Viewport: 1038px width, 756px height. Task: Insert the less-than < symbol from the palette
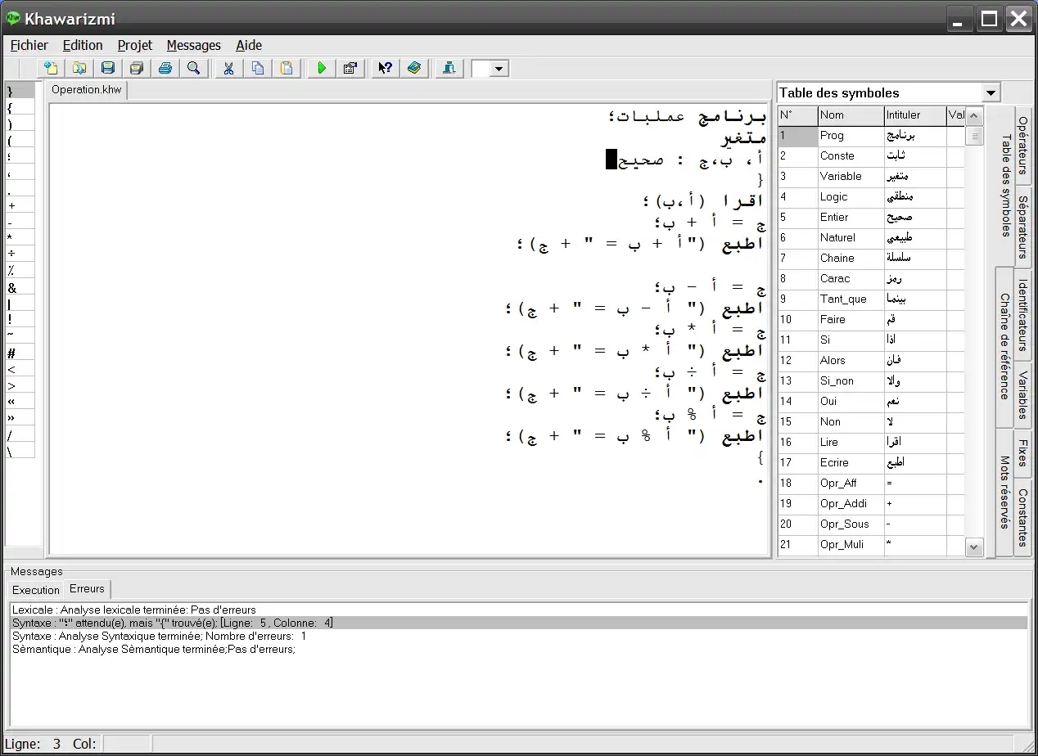tap(20, 369)
